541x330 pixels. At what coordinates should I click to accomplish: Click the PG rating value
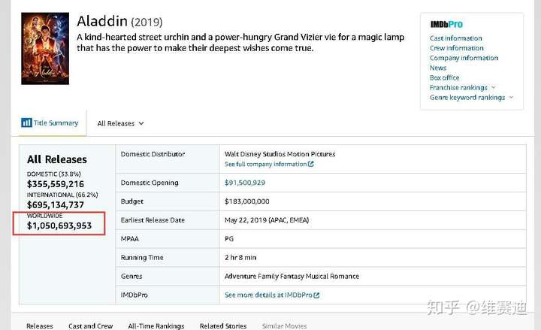[x=229, y=239]
